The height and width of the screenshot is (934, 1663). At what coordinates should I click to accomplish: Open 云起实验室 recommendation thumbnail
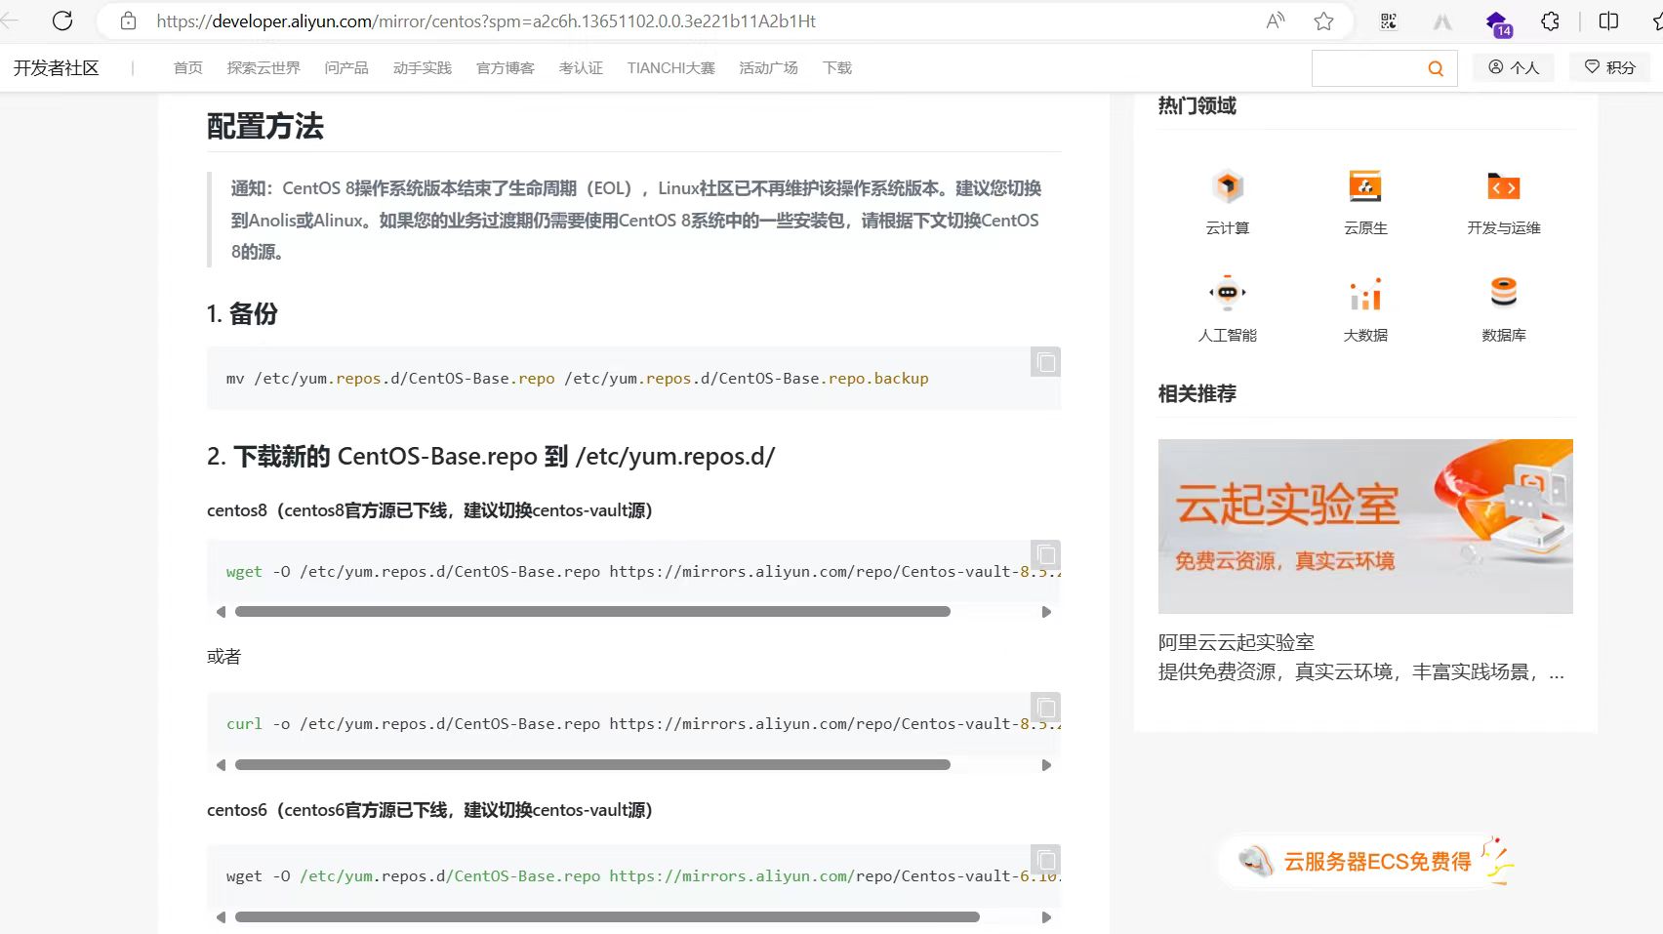(1364, 526)
